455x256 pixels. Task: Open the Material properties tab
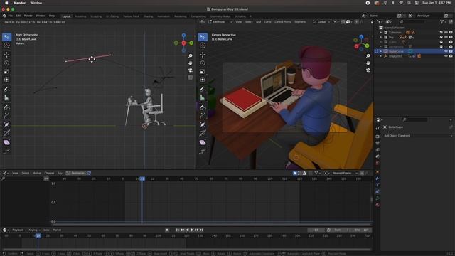click(x=378, y=205)
